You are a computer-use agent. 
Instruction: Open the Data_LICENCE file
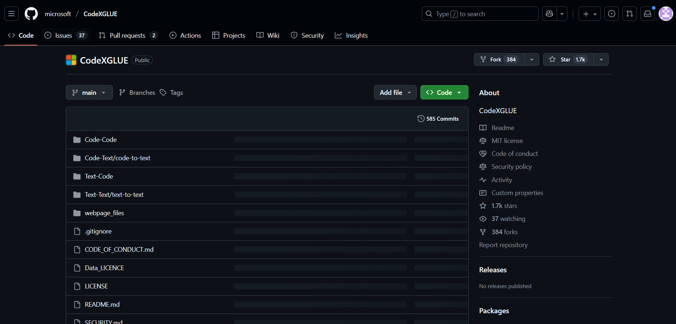coord(104,268)
